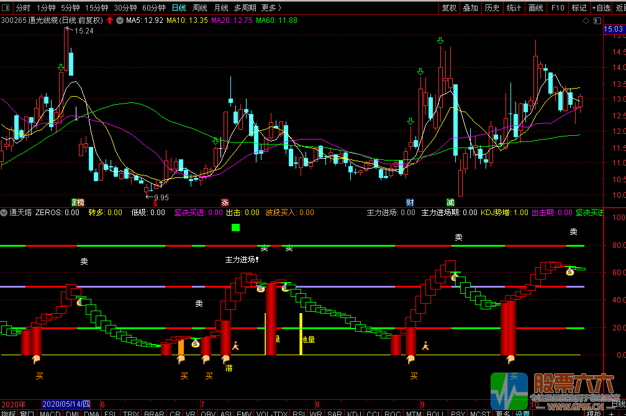Click the diamond icon on main chart

tap(586, 20)
